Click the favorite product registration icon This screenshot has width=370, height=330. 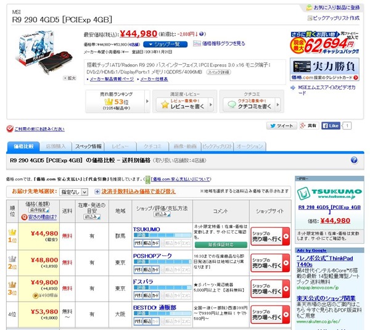tap(309, 7)
